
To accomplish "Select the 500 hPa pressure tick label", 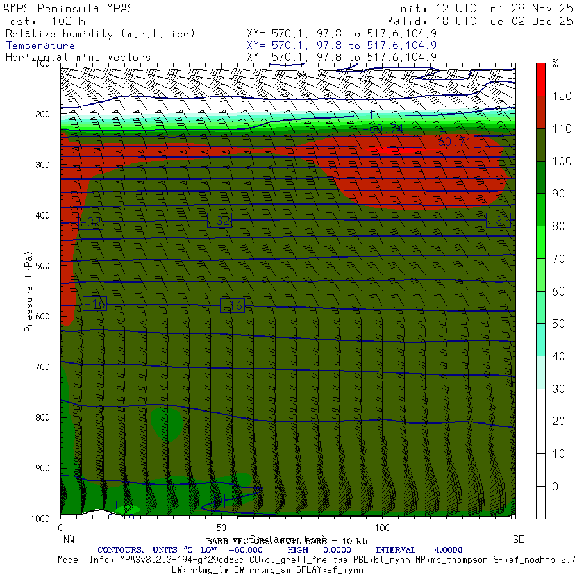I will [x=42, y=266].
